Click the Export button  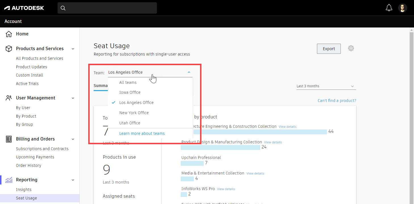pyautogui.click(x=329, y=48)
